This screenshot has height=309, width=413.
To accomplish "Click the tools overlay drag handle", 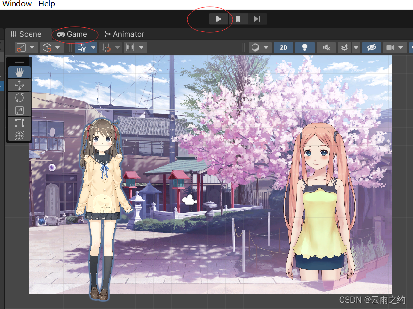I will 19,62.
